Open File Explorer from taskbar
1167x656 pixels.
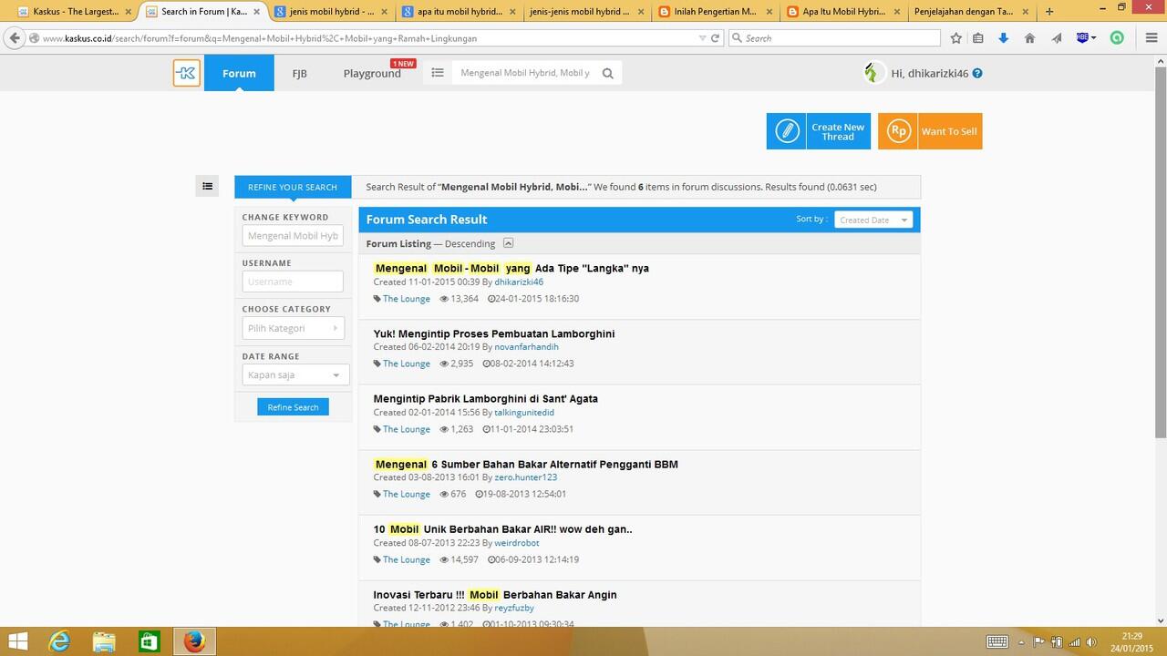click(105, 641)
